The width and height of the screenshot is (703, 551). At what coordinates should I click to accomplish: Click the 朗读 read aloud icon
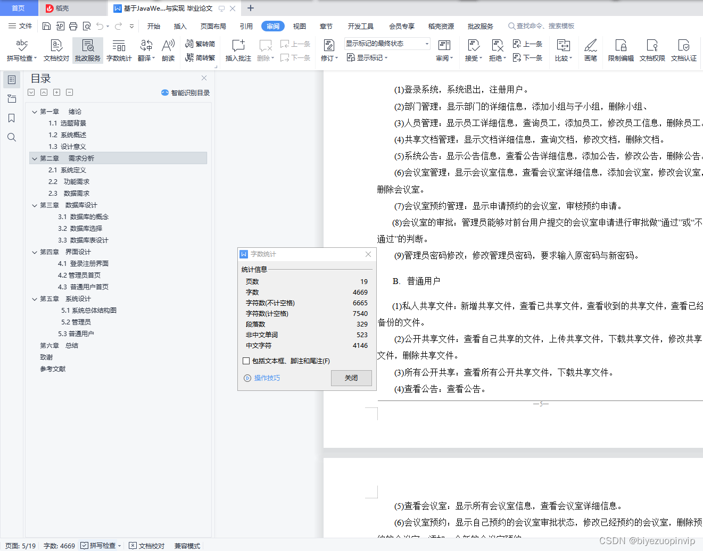[x=168, y=51]
